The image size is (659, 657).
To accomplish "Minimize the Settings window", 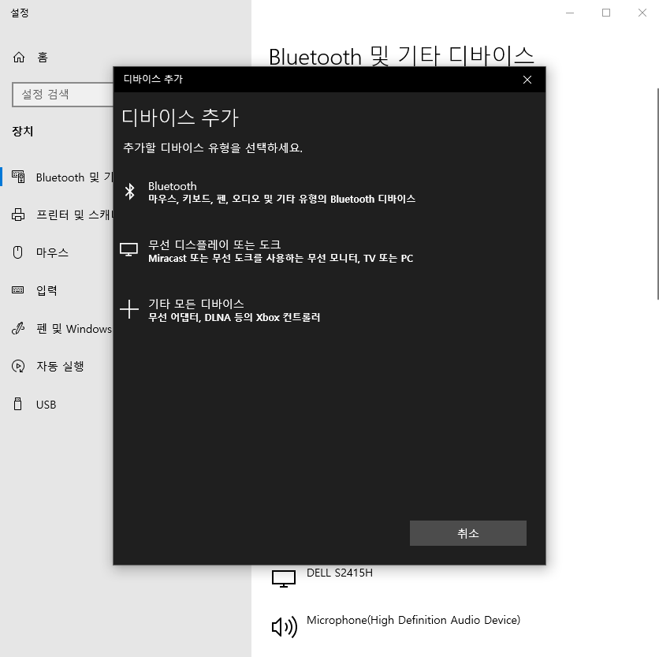I will [570, 13].
